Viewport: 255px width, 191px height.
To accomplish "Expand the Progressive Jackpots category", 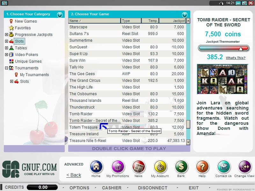I will click(x=6, y=34).
